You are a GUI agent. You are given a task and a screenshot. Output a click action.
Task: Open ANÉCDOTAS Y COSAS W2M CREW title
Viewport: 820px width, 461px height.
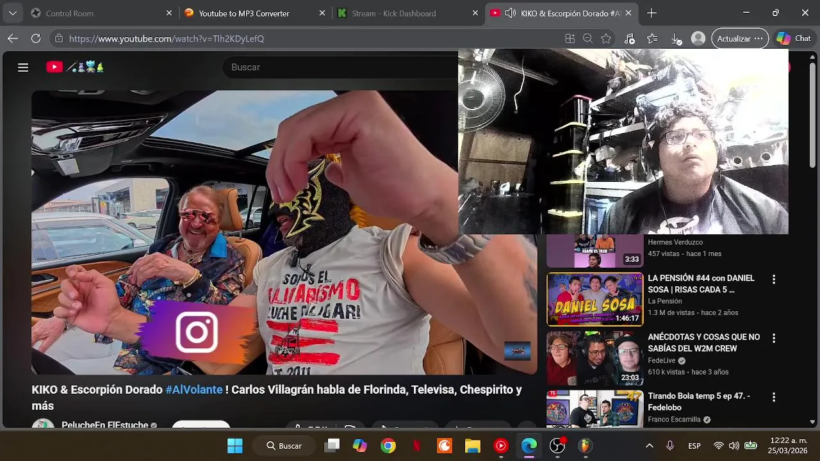pyautogui.click(x=703, y=343)
